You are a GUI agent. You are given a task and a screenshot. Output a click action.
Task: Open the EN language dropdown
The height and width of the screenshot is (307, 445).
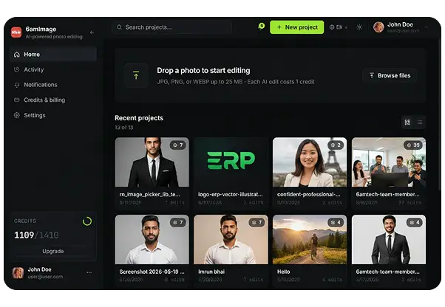tap(339, 27)
